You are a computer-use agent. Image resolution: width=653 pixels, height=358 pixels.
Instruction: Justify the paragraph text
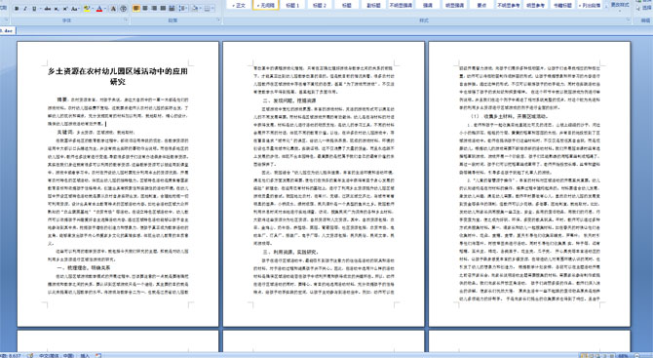tap(163, 9)
